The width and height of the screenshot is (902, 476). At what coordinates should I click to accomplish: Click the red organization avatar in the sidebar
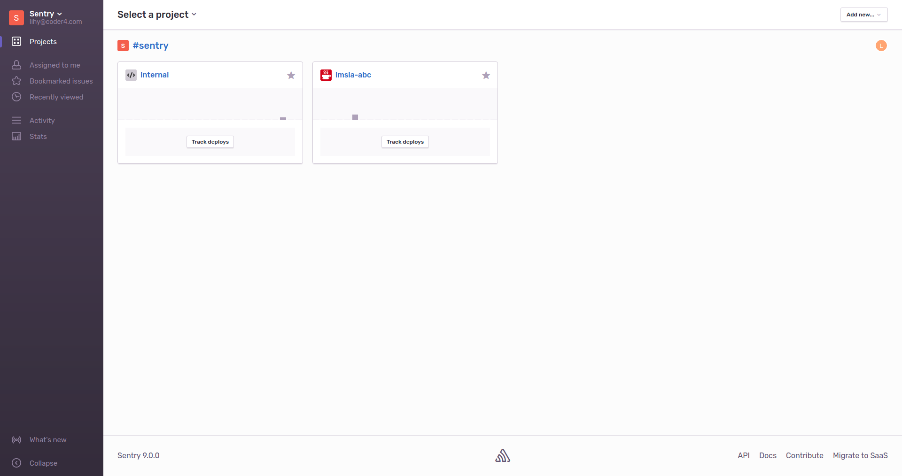[x=16, y=18]
